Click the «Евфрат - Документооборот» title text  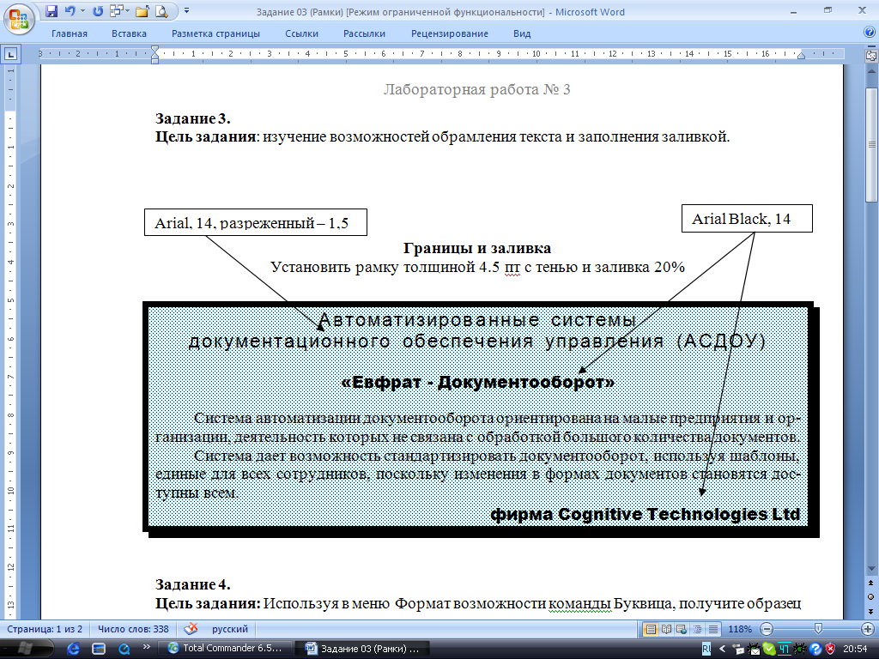tap(477, 382)
